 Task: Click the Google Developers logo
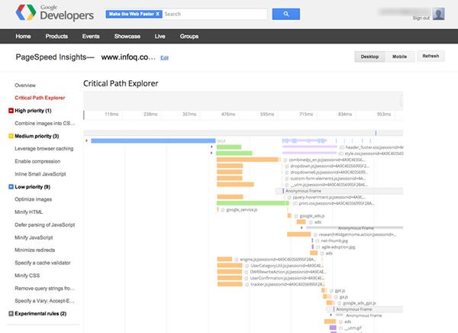(x=55, y=13)
